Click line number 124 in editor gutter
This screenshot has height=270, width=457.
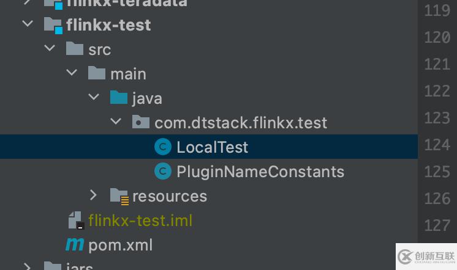436,145
